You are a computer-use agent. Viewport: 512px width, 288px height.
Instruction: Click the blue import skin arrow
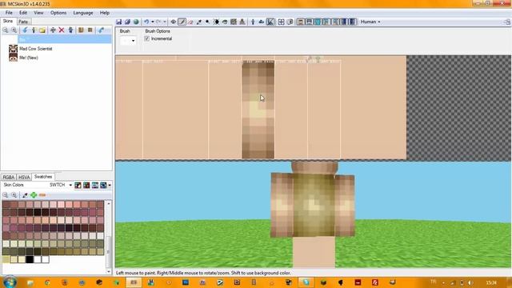tap(25, 30)
